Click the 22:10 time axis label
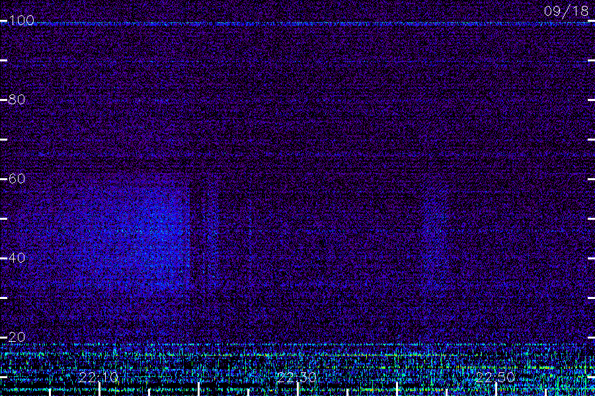 pyautogui.click(x=99, y=378)
